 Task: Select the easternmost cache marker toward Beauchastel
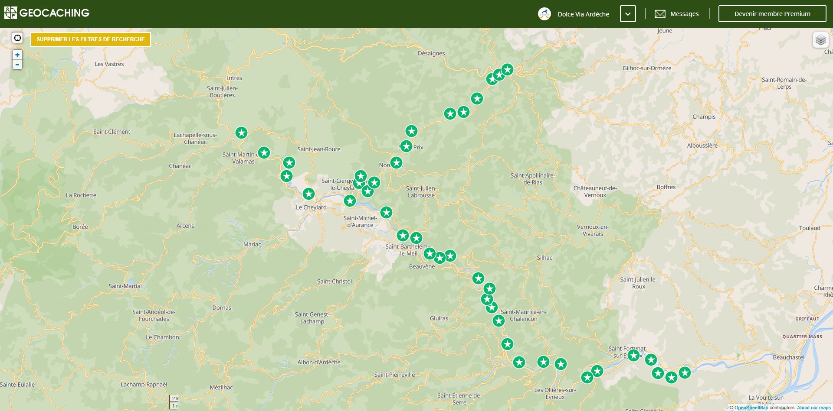click(685, 372)
